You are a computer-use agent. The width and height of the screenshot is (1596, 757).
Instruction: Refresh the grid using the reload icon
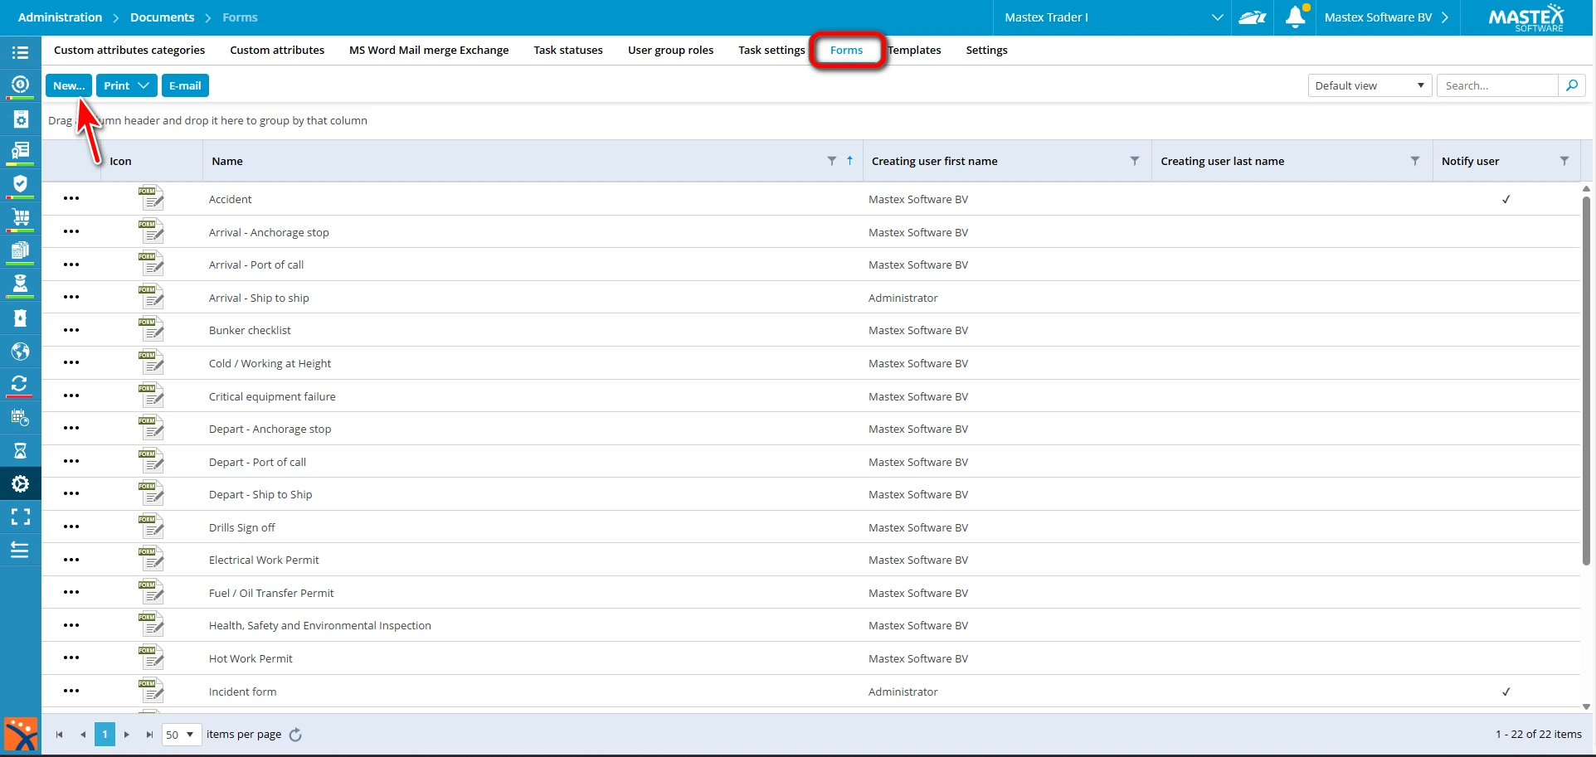[x=295, y=735]
